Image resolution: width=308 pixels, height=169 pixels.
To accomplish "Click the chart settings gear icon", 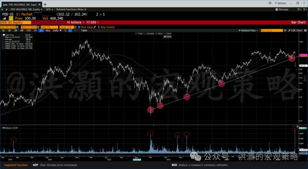I will pyautogui.click(x=305, y=30).
